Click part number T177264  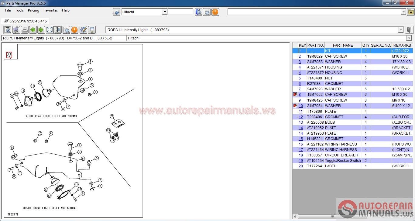(314, 166)
